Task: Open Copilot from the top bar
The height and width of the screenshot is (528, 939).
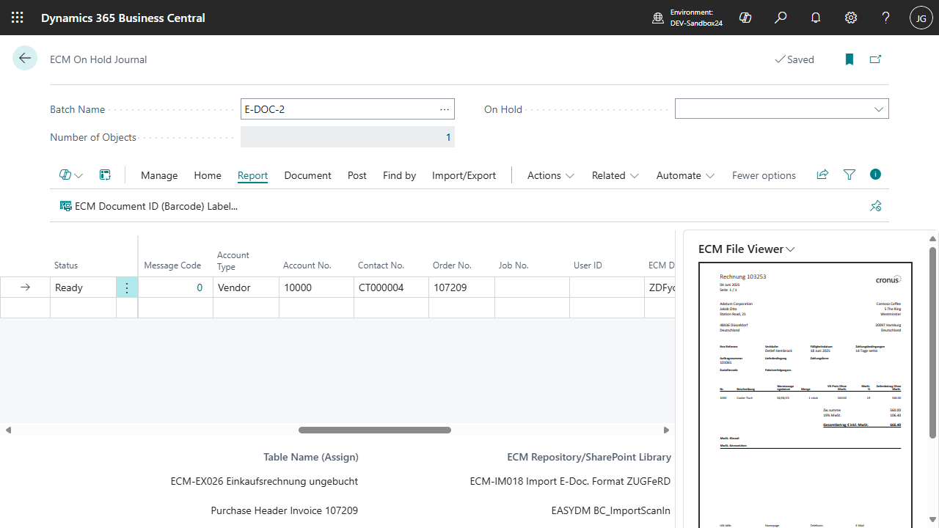Action: coord(745,18)
